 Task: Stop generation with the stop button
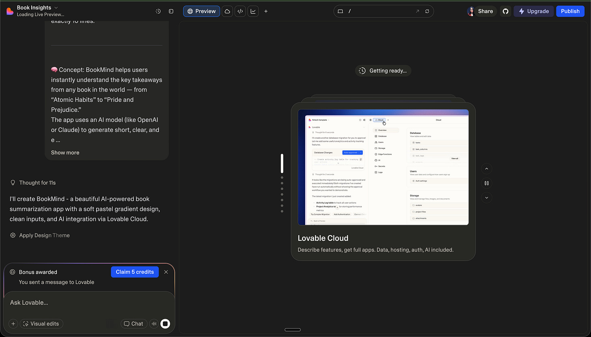pyautogui.click(x=165, y=324)
